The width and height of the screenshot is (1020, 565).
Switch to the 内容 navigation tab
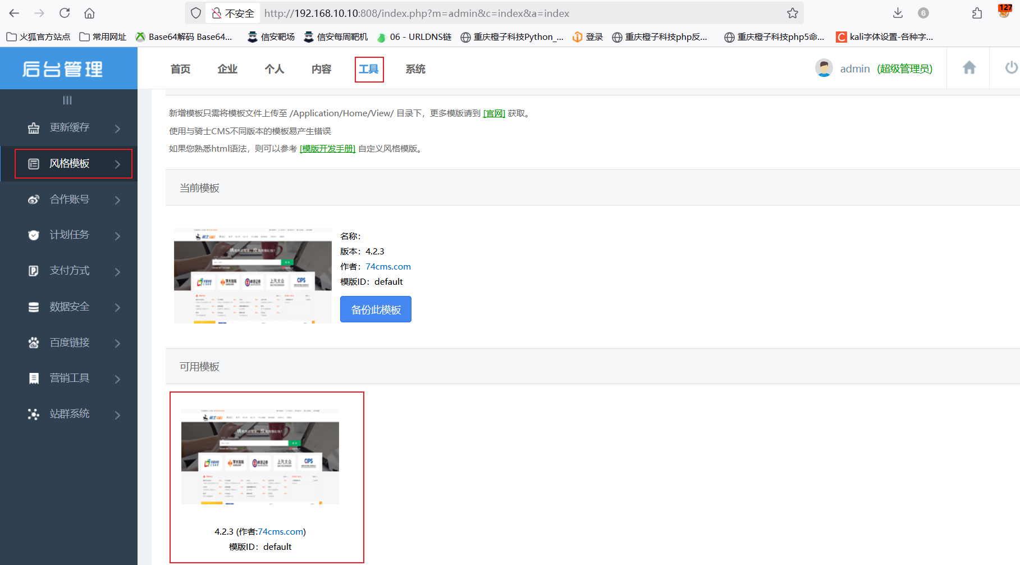321,69
